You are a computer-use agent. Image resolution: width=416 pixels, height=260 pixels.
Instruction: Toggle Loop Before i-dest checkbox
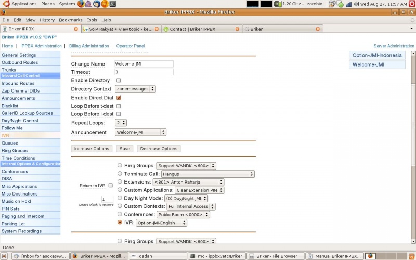(x=119, y=114)
